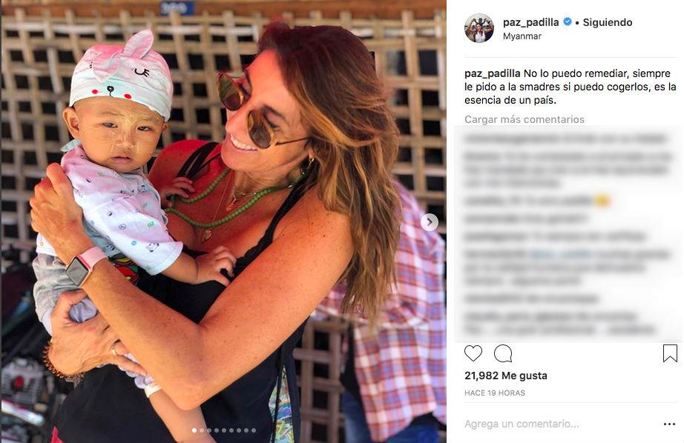The image size is (684, 443).
Task: Click paz_padilla username in the caption
Action: [x=493, y=73]
